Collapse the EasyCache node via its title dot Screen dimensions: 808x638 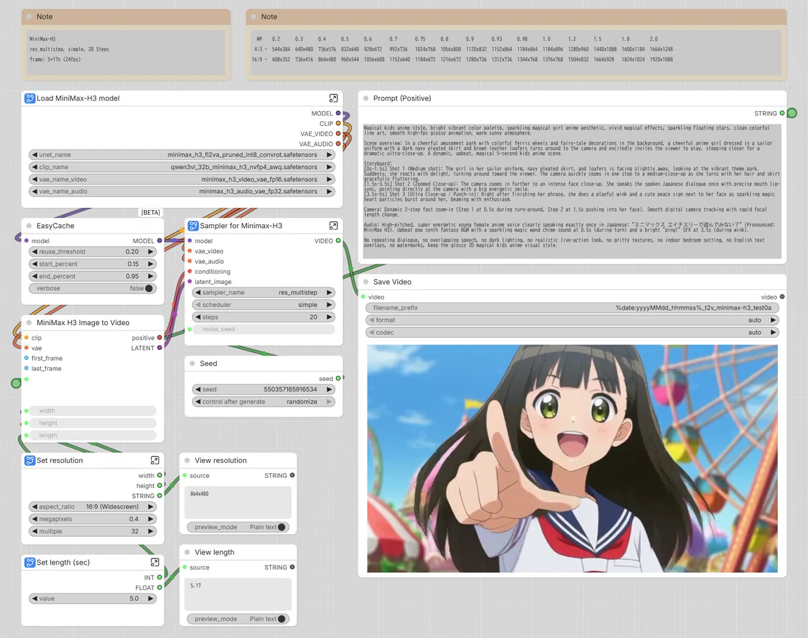pyautogui.click(x=30, y=226)
